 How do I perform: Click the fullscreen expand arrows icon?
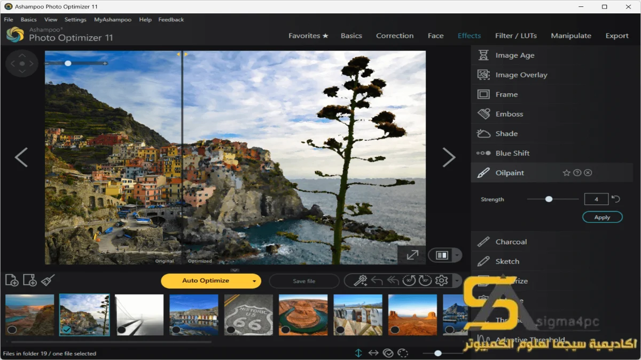pos(412,255)
